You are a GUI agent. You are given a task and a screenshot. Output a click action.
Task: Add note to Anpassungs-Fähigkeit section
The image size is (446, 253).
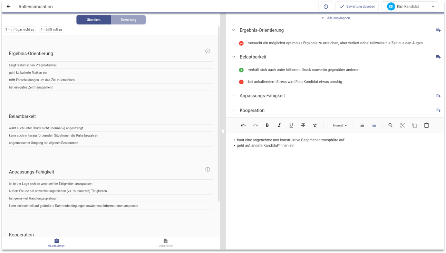[x=438, y=95]
